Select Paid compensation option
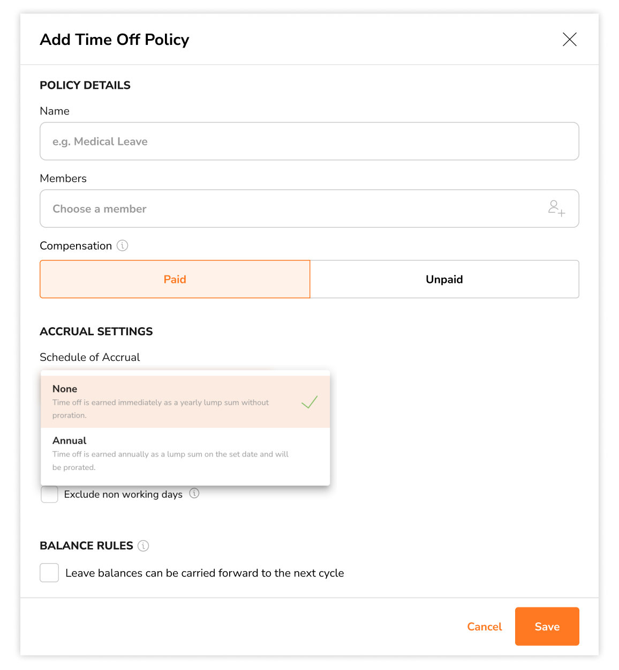This screenshot has height=670, width=619. tap(175, 279)
